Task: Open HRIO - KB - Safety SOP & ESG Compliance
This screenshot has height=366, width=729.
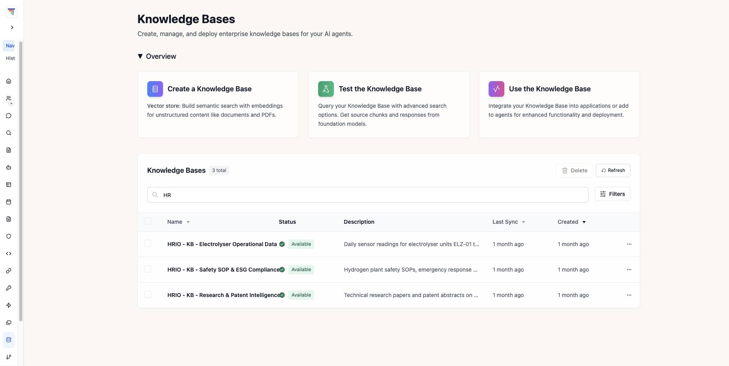Action: tap(223, 270)
